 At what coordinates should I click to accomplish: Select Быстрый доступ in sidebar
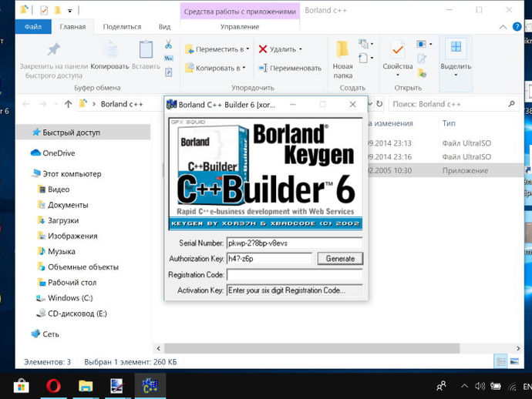coord(83,132)
